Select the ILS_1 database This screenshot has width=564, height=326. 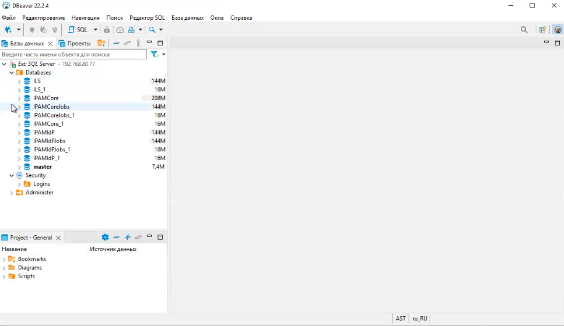(x=39, y=90)
